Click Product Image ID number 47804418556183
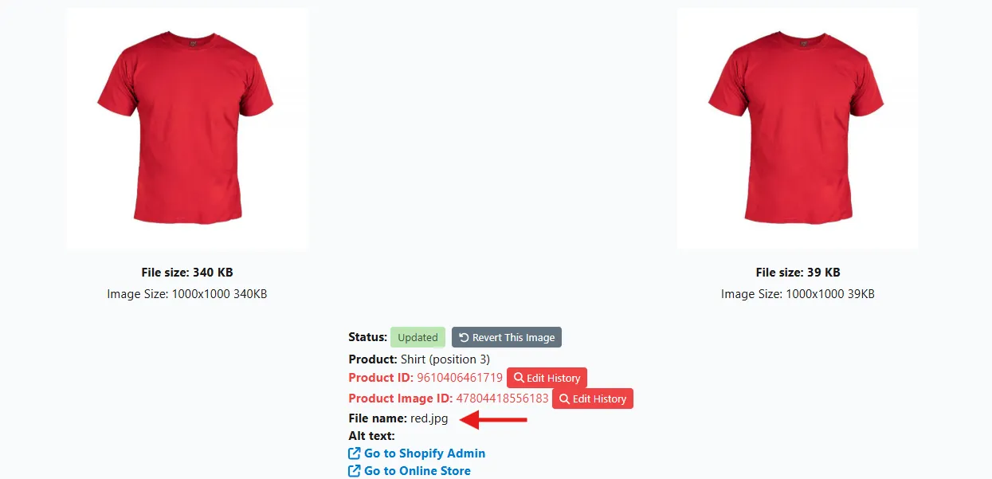This screenshot has width=992, height=479. 502,399
